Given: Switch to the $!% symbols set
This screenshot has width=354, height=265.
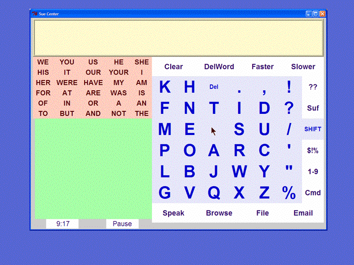Looking at the screenshot, I should click(x=313, y=150).
